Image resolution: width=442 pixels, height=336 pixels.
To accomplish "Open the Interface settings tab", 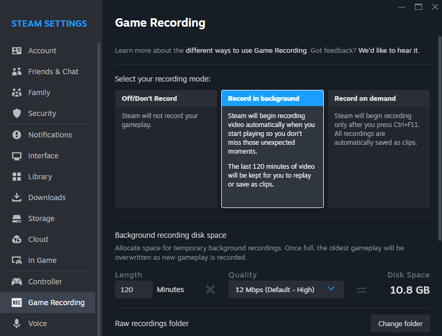I will coord(43,156).
